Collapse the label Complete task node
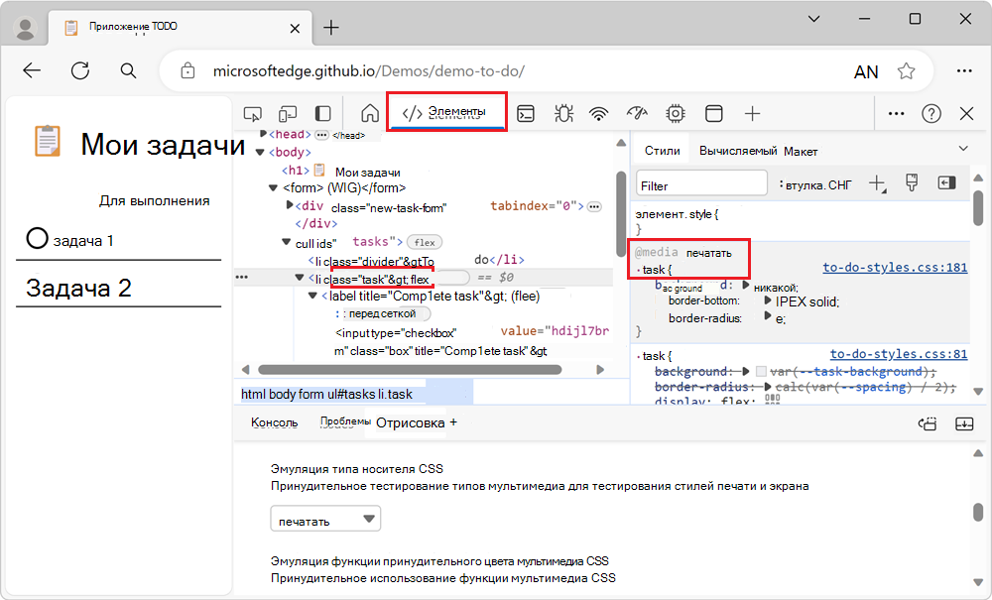Screen dimensions: 992x600 tap(312, 296)
